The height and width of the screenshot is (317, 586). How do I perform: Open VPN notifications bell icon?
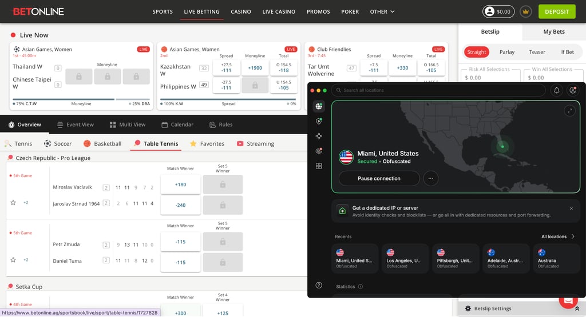556,90
